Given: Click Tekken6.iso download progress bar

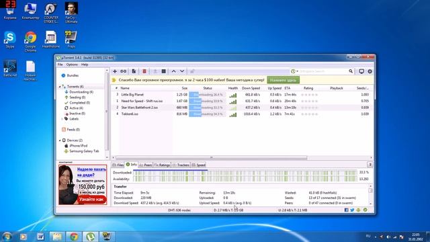Looking at the screenshot, I should coord(208,114).
